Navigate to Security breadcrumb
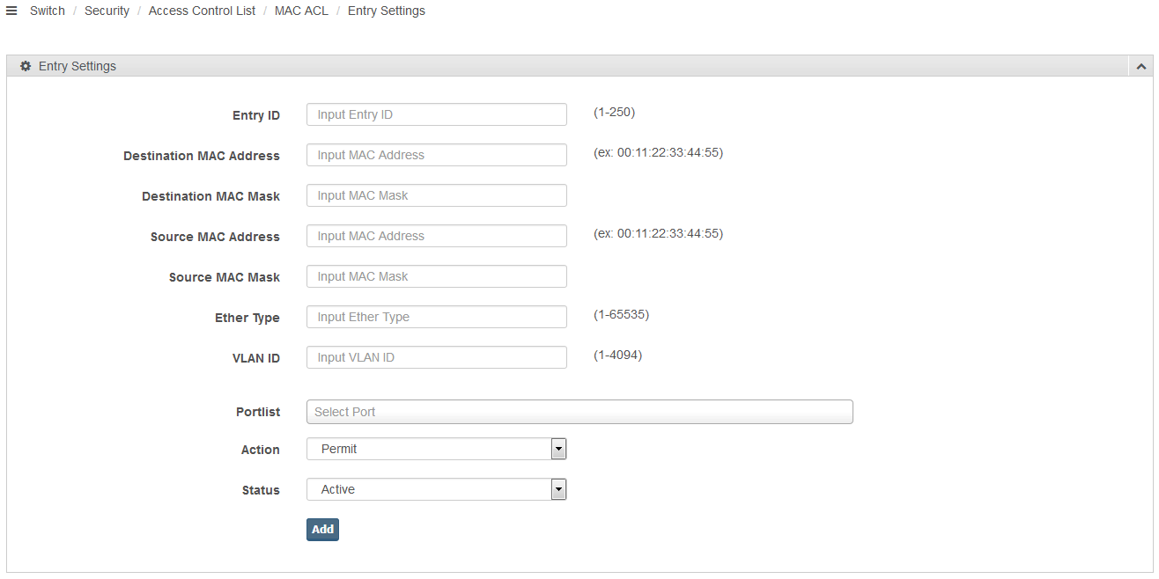 click(107, 11)
